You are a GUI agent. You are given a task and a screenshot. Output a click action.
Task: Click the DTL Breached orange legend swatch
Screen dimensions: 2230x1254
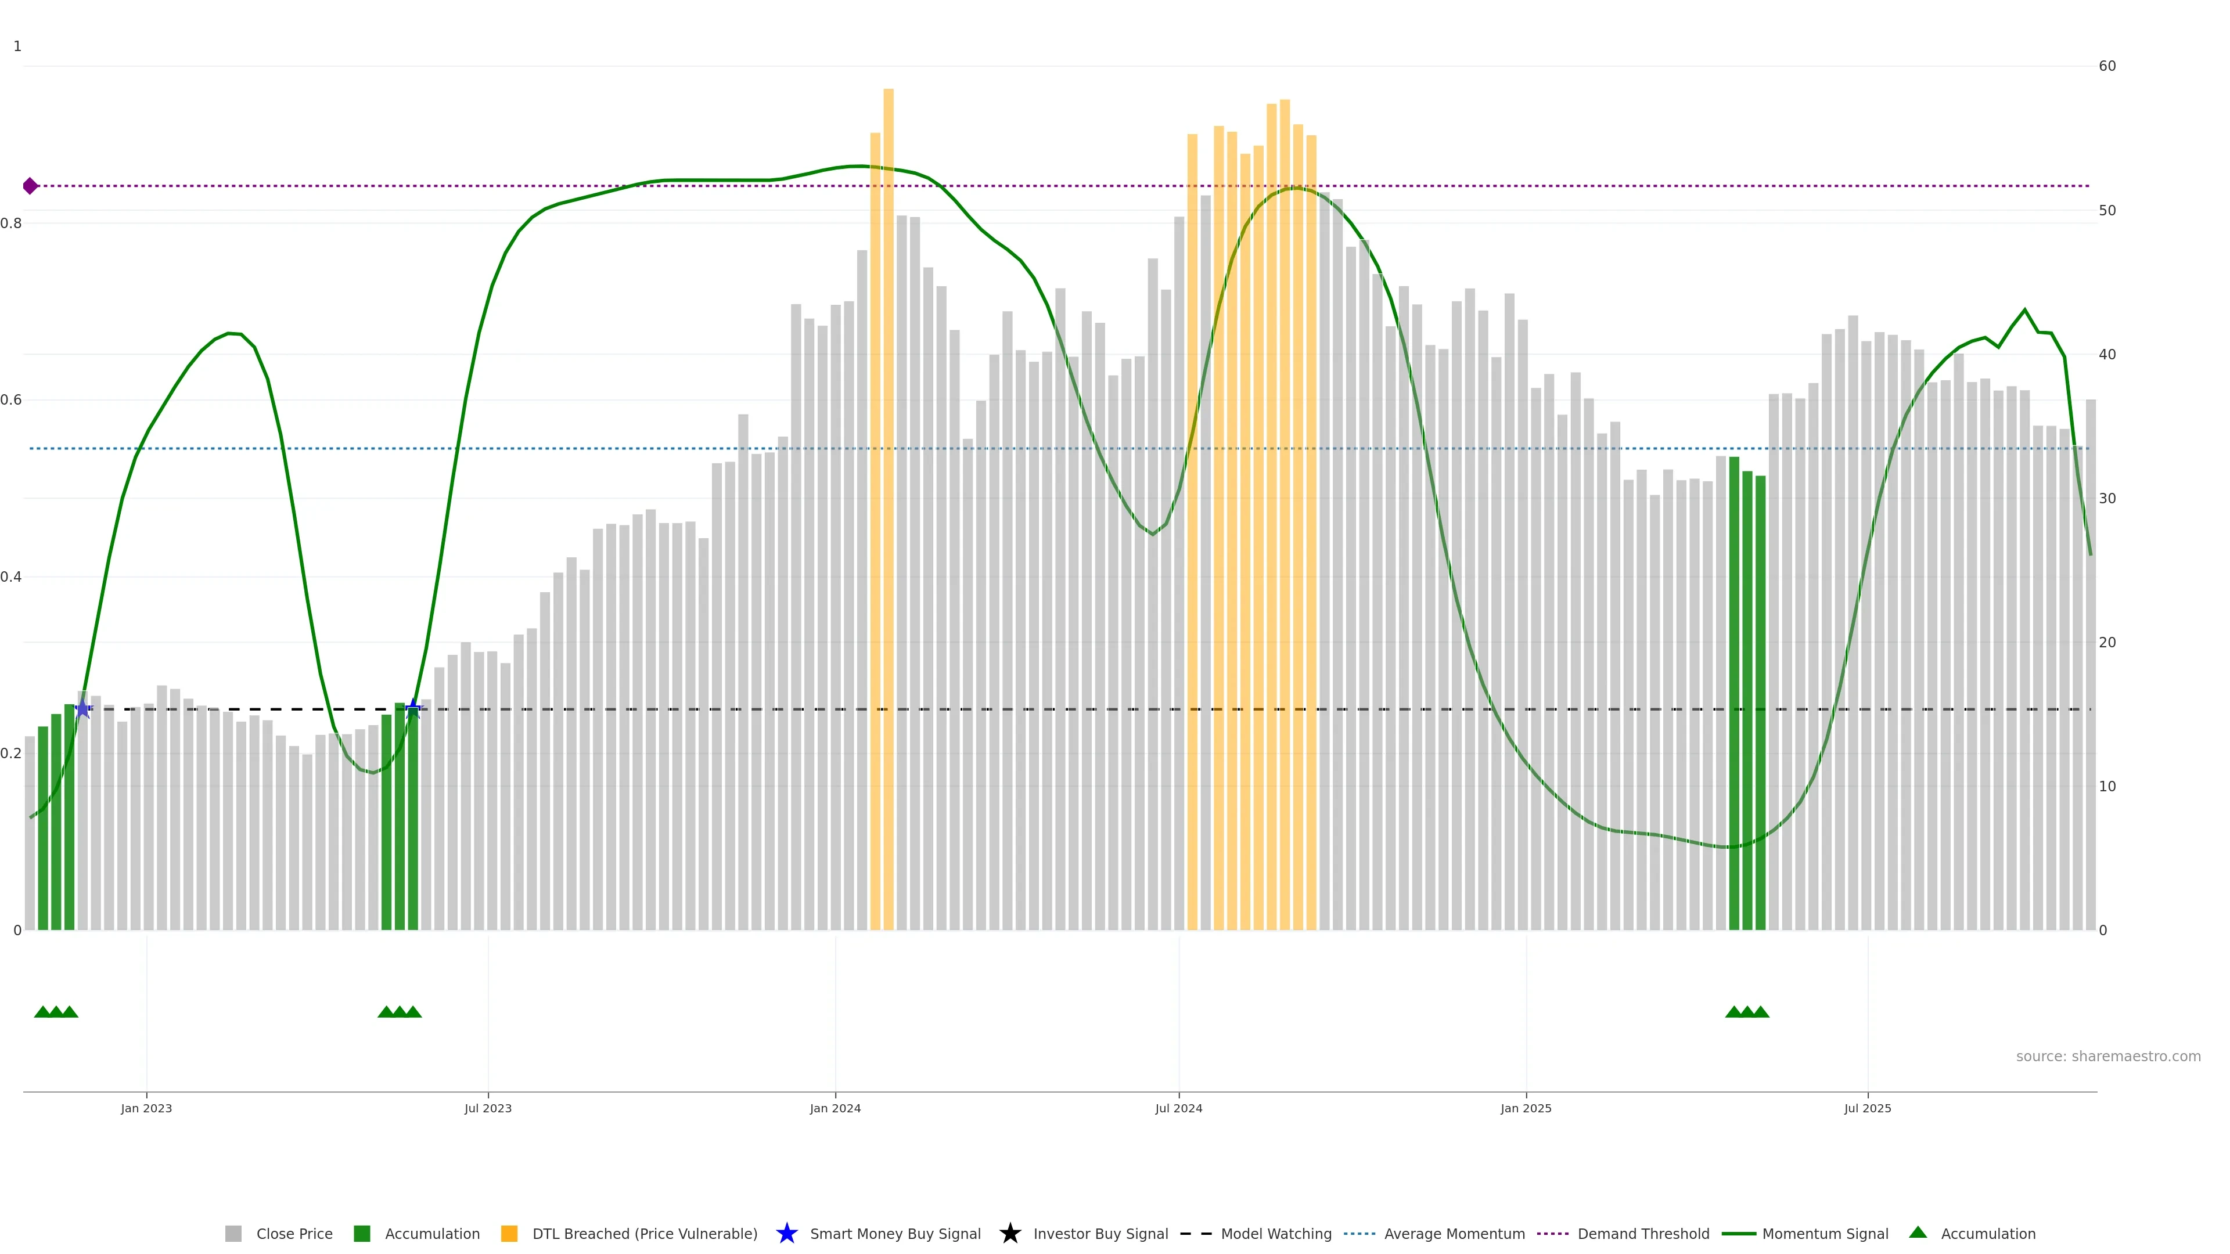pos(509,1233)
